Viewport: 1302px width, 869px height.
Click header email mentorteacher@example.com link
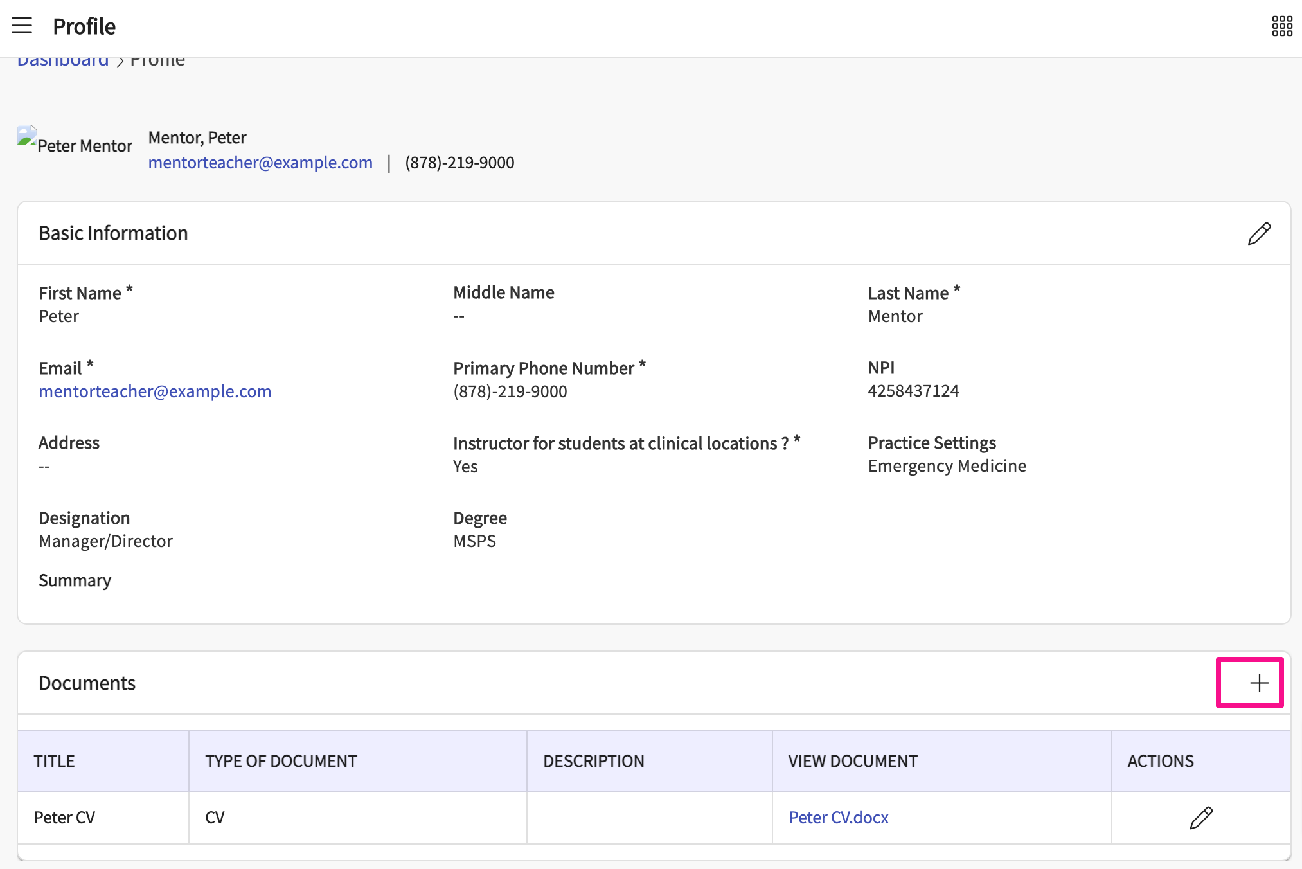pos(260,163)
